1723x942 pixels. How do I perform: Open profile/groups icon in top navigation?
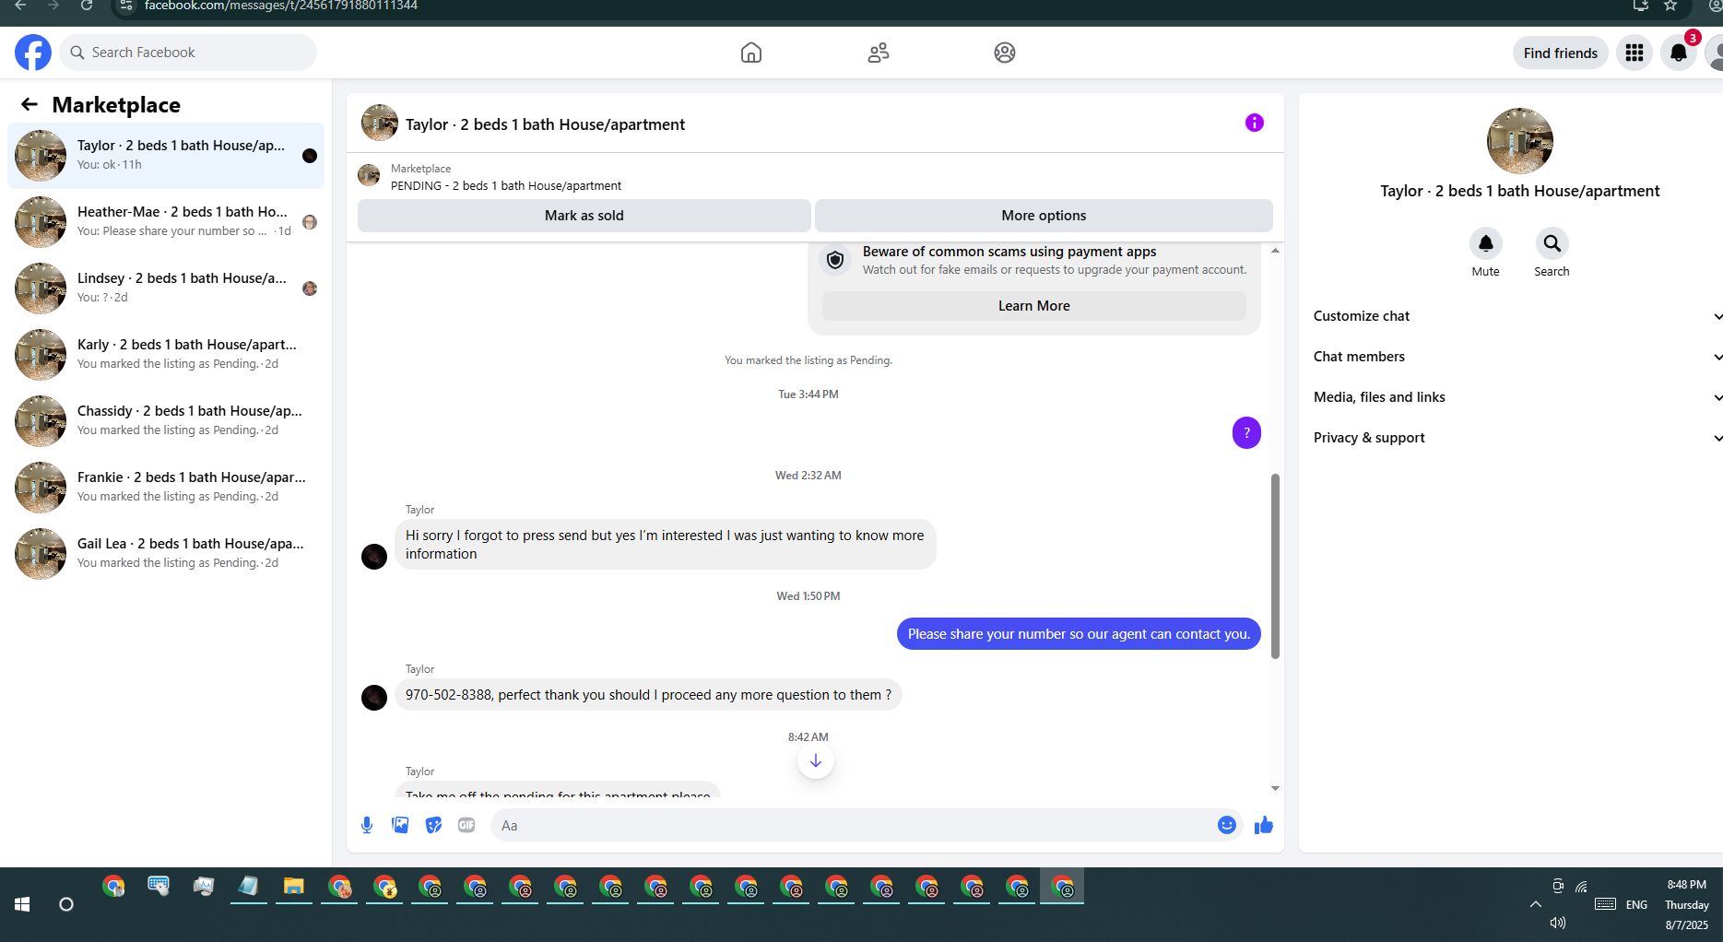[x=1005, y=53]
